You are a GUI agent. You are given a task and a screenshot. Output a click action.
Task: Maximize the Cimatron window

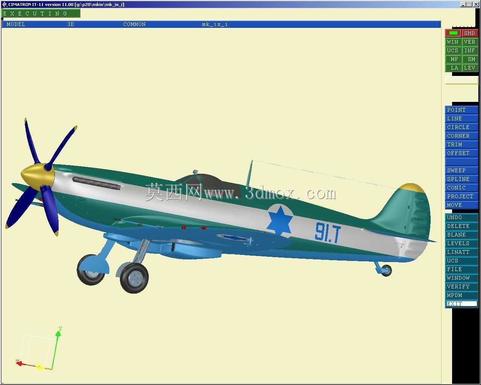[x=469, y=4]
